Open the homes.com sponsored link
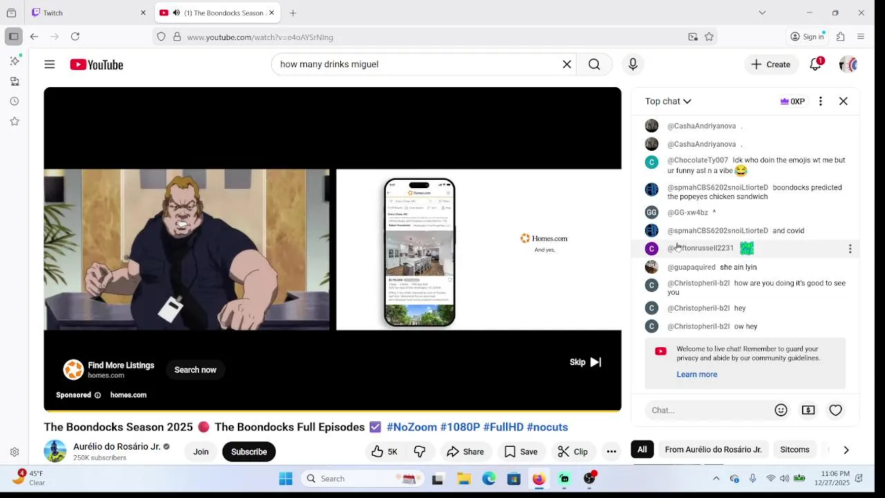 click(x=128, y=395)
